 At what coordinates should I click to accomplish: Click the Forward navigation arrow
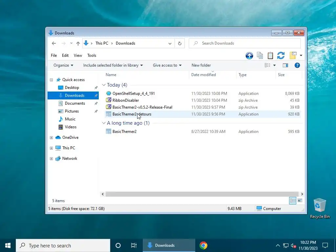pos(63,43)
